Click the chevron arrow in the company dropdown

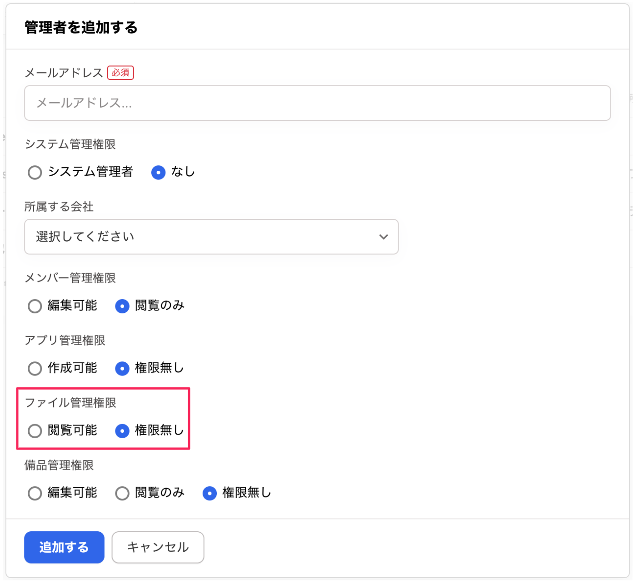pyautogui.click(x=384, y=237)
